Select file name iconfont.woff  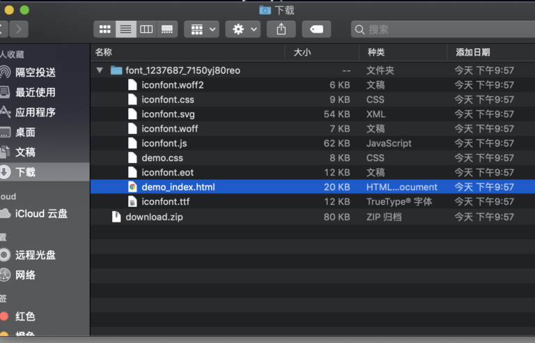pyautogui.click(x=169, y=129)
